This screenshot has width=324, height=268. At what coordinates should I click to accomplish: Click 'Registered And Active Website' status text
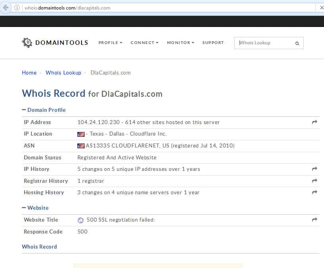pos(117,157)
